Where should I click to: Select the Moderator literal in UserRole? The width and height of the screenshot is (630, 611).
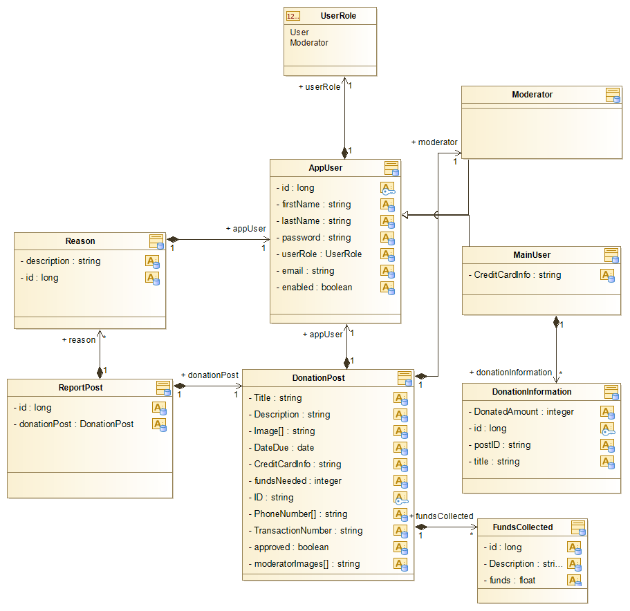309,43
